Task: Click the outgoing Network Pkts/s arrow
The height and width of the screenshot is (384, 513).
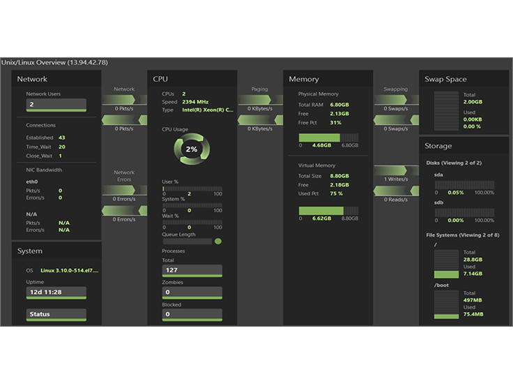Action: coord(124,99)
